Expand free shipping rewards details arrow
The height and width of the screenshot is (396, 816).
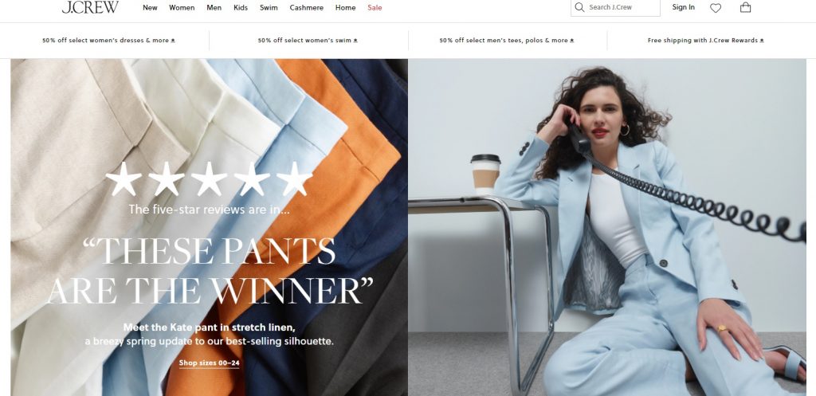click(762, 41)
